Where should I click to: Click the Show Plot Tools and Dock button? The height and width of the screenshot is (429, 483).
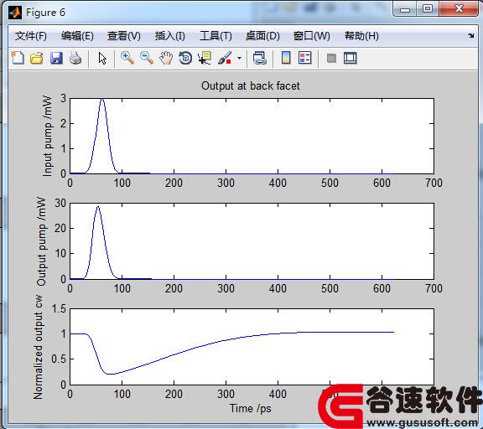pyautogui.click(x=351, y=58)
